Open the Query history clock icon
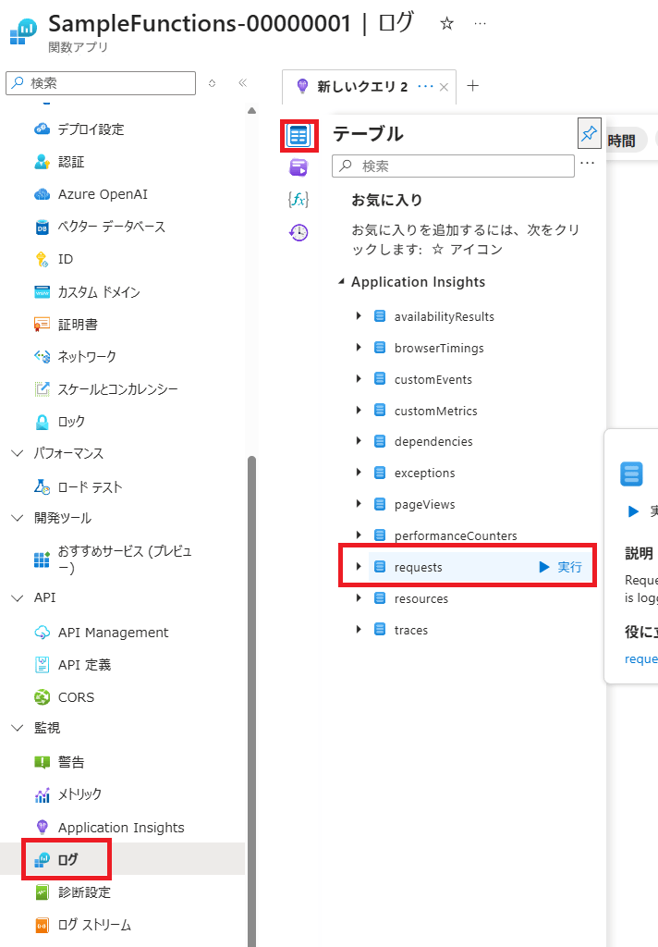658x947 pixels. pos(299,232)
